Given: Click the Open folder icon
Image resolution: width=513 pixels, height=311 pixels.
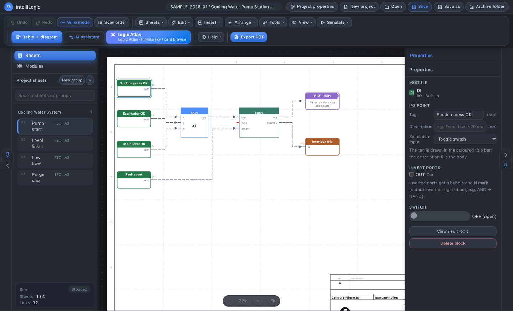Looking at the screenshot, I should click(x=387, y=7).
